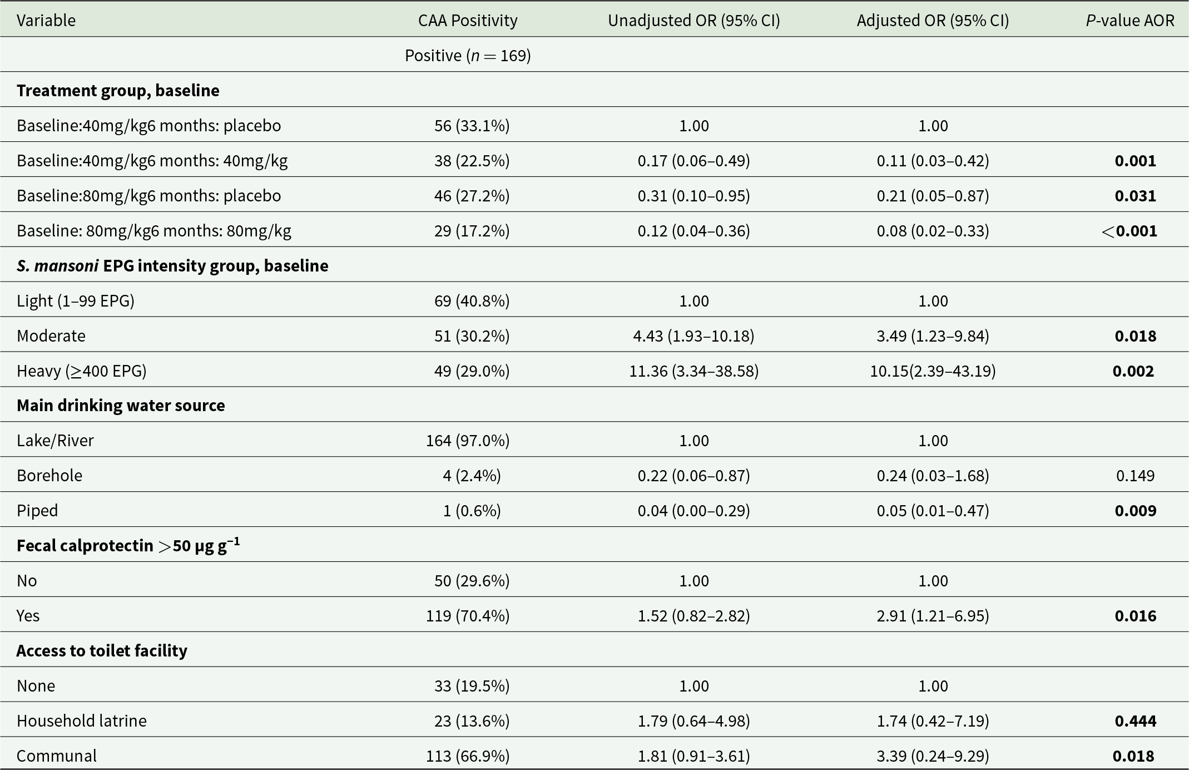
Task: Select the S. mansoni EPG intensity group heading
Action: (172, 266)
